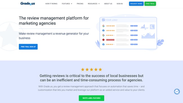The width and height of the screenshot is (183, 103).
Task: Open About Us page
Action: [108, 4]
